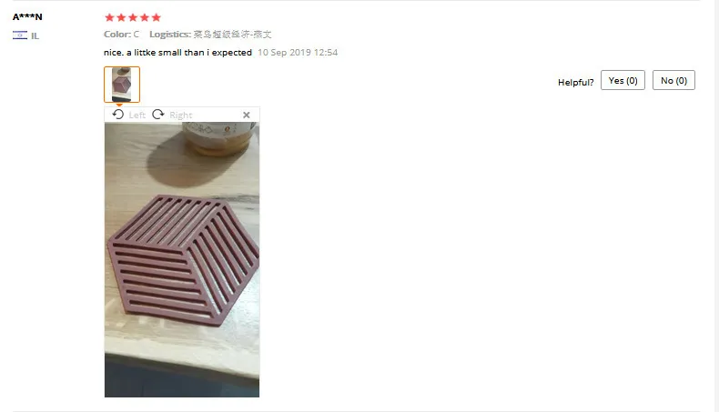Viewport: 719px width, 412px height.
Task: Click the fifth red rating star
Action: coord(157,17)
